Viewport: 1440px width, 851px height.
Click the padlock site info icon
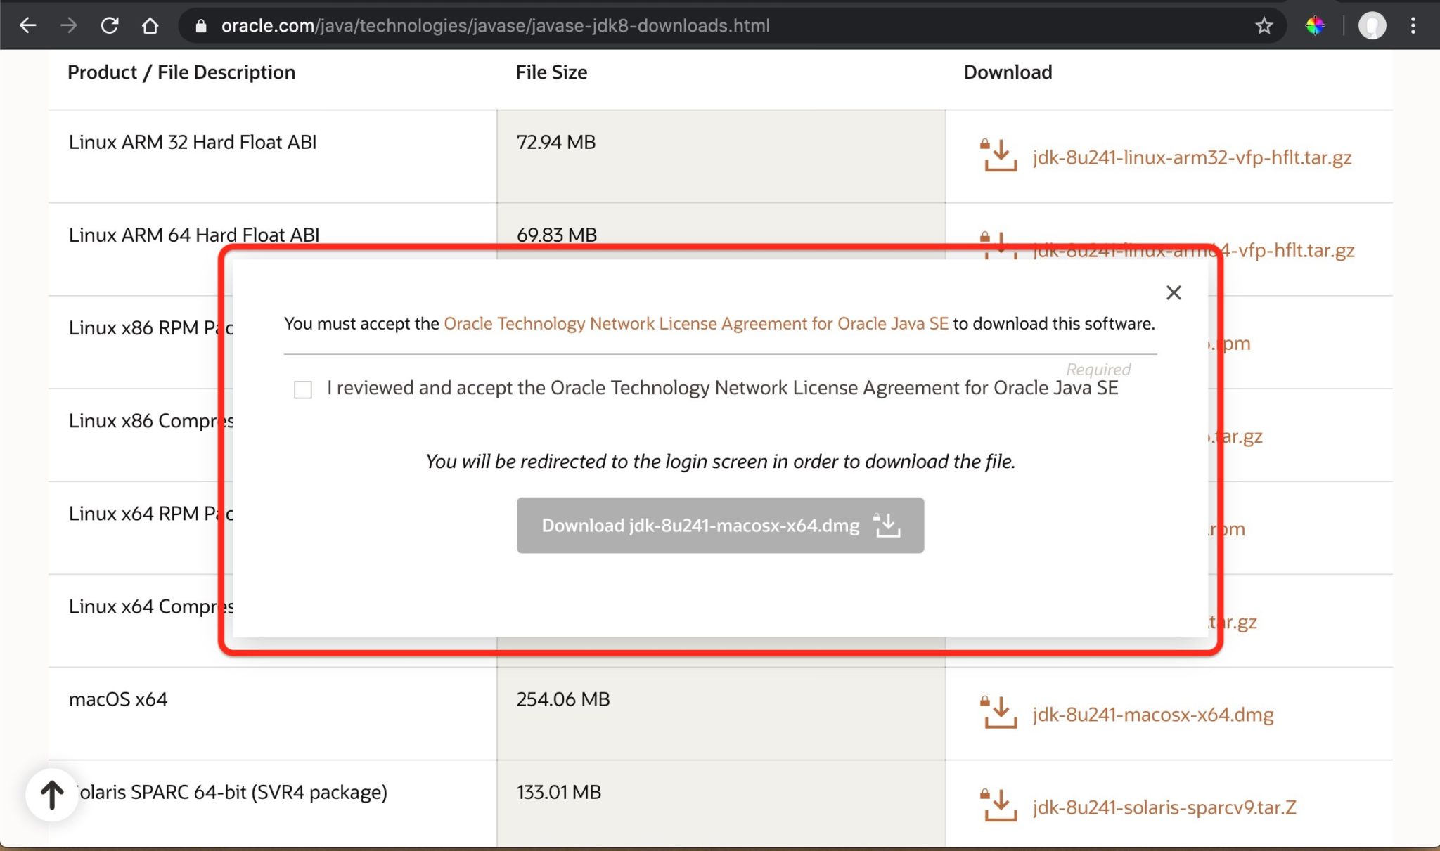(201, 26)
